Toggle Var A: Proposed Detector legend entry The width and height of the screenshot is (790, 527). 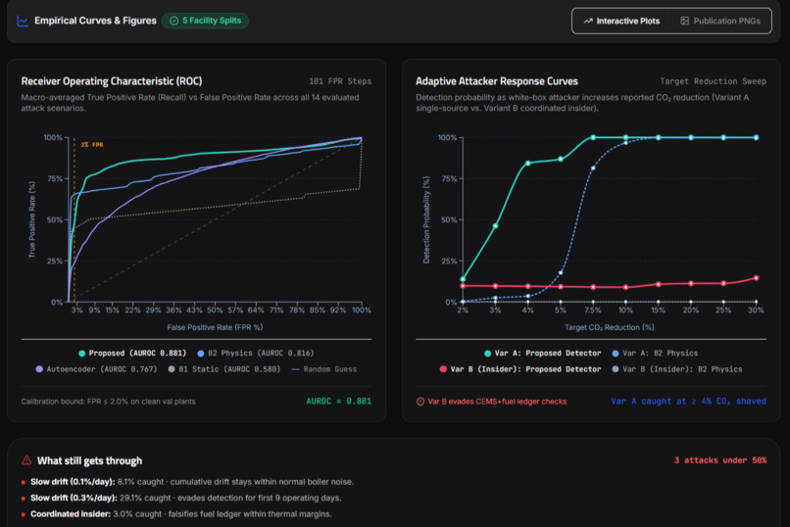(x=543, y=353)
